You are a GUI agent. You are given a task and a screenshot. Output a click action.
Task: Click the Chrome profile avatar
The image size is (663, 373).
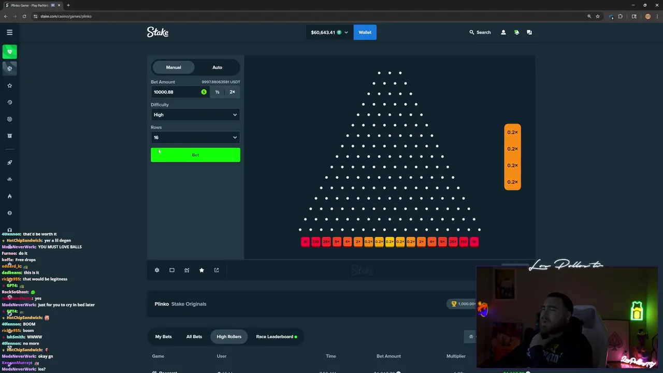tap(647, 16)
